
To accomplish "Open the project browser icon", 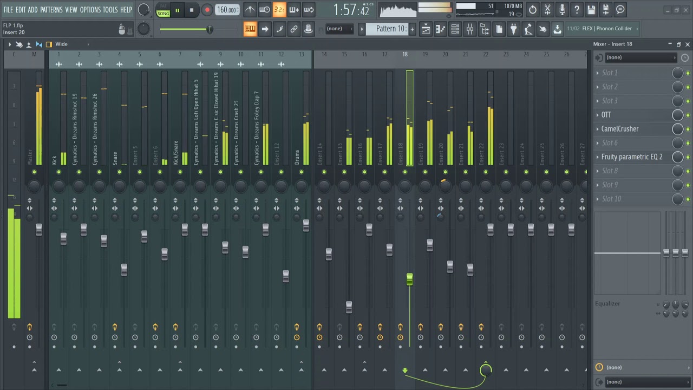I will (484, 29).
